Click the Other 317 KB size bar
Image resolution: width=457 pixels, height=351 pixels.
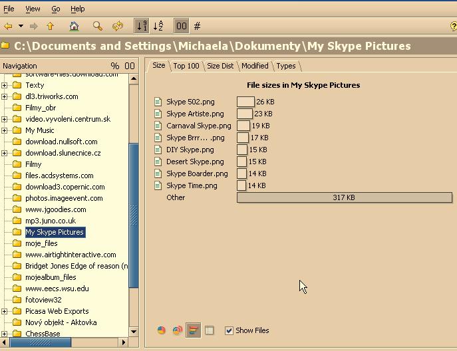pyautogui.click(x=345, y=197)
